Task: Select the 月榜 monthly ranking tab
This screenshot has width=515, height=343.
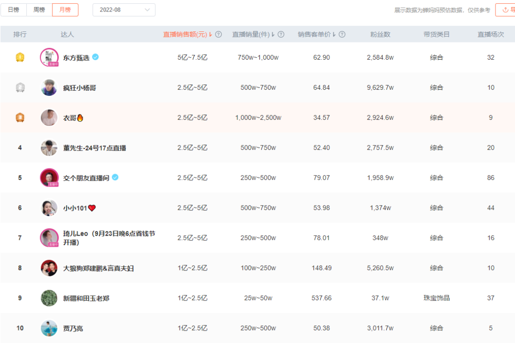Action: coord(65,10)
